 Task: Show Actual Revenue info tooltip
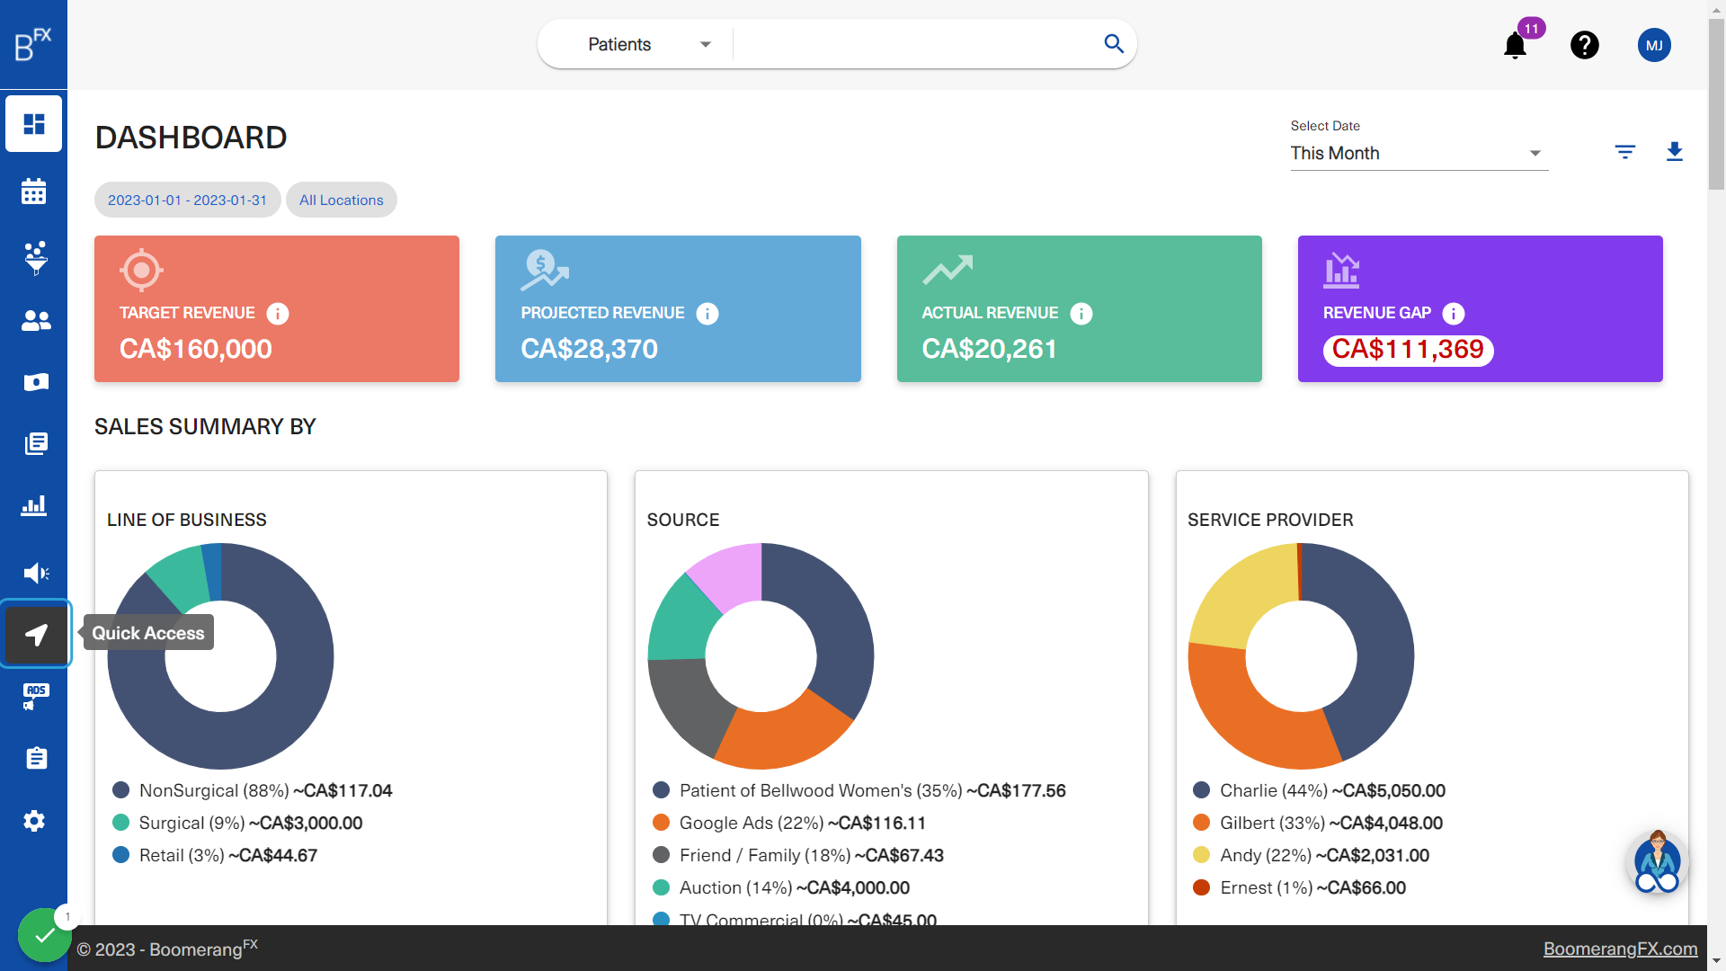tap(1081, 314)
